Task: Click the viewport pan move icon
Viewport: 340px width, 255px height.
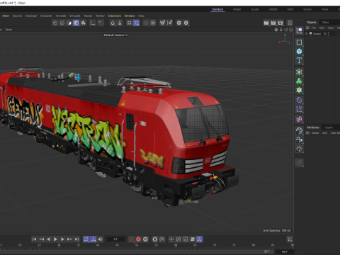Action: (x=276, y=30)
